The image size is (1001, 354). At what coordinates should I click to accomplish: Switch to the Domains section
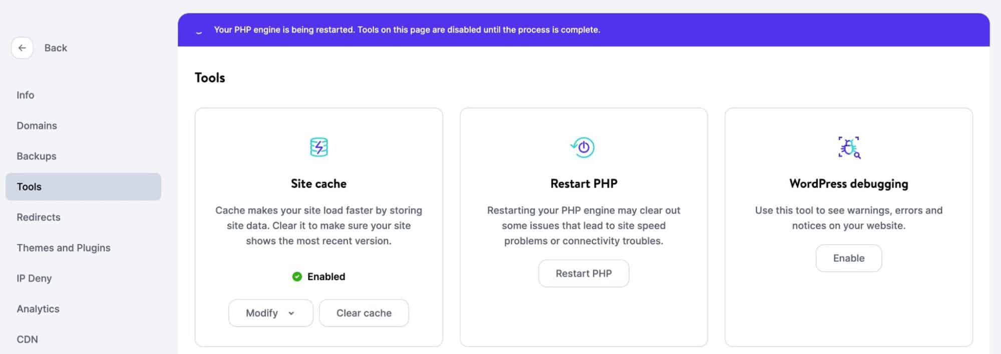pyautogui.click(x=37, y=125)
